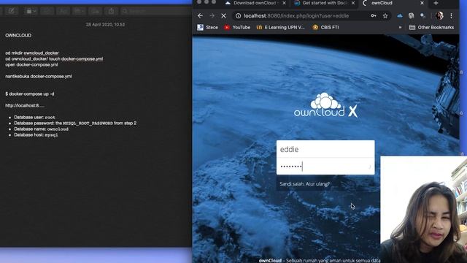Open saved passwords key icon
Image resolution: width=467 pixels, height=263 pixels.
[x=374, y=16]
